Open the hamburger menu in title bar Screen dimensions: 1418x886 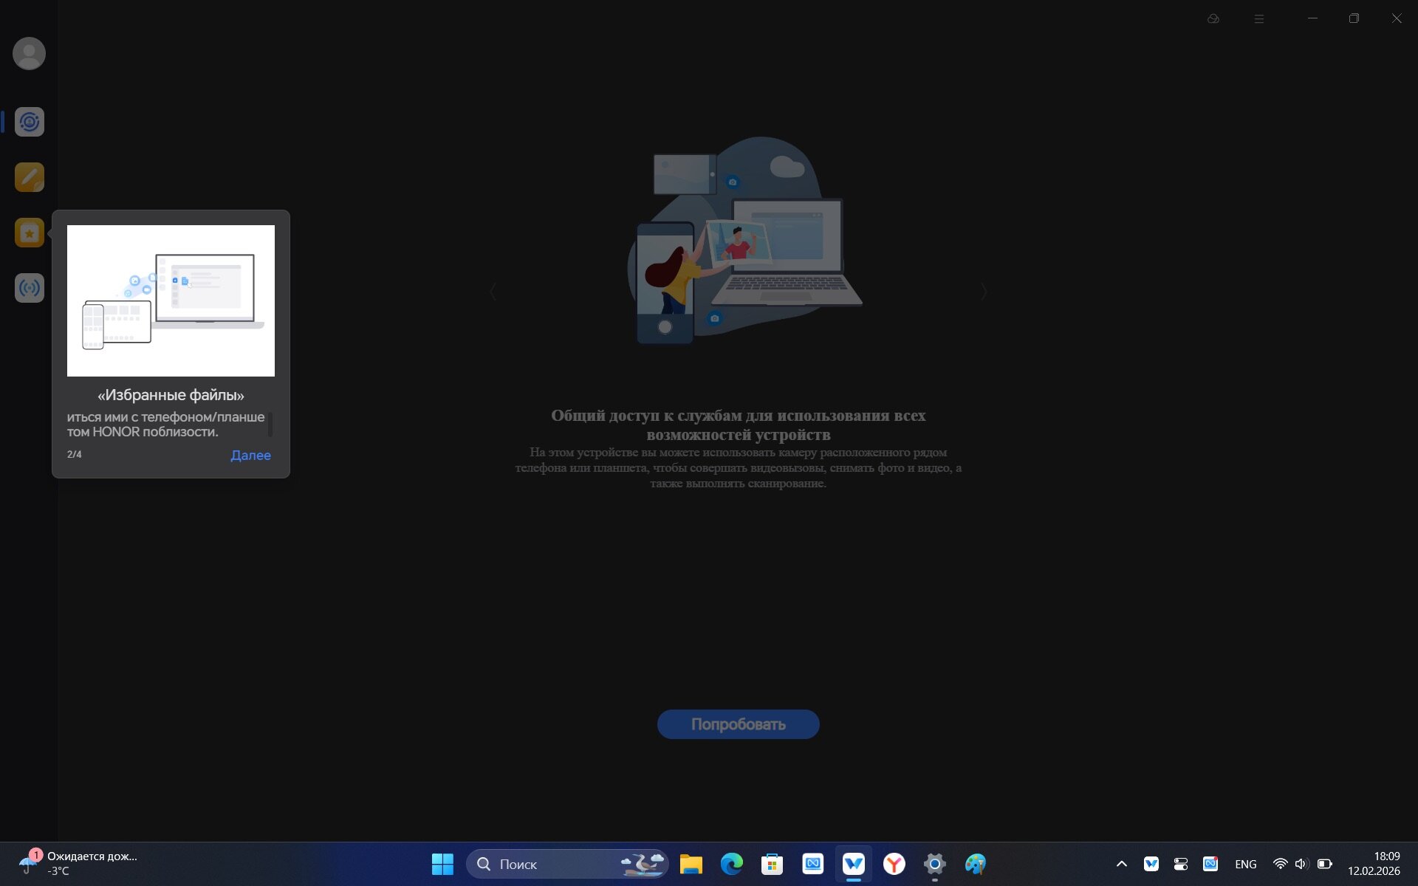[1259, 18]
